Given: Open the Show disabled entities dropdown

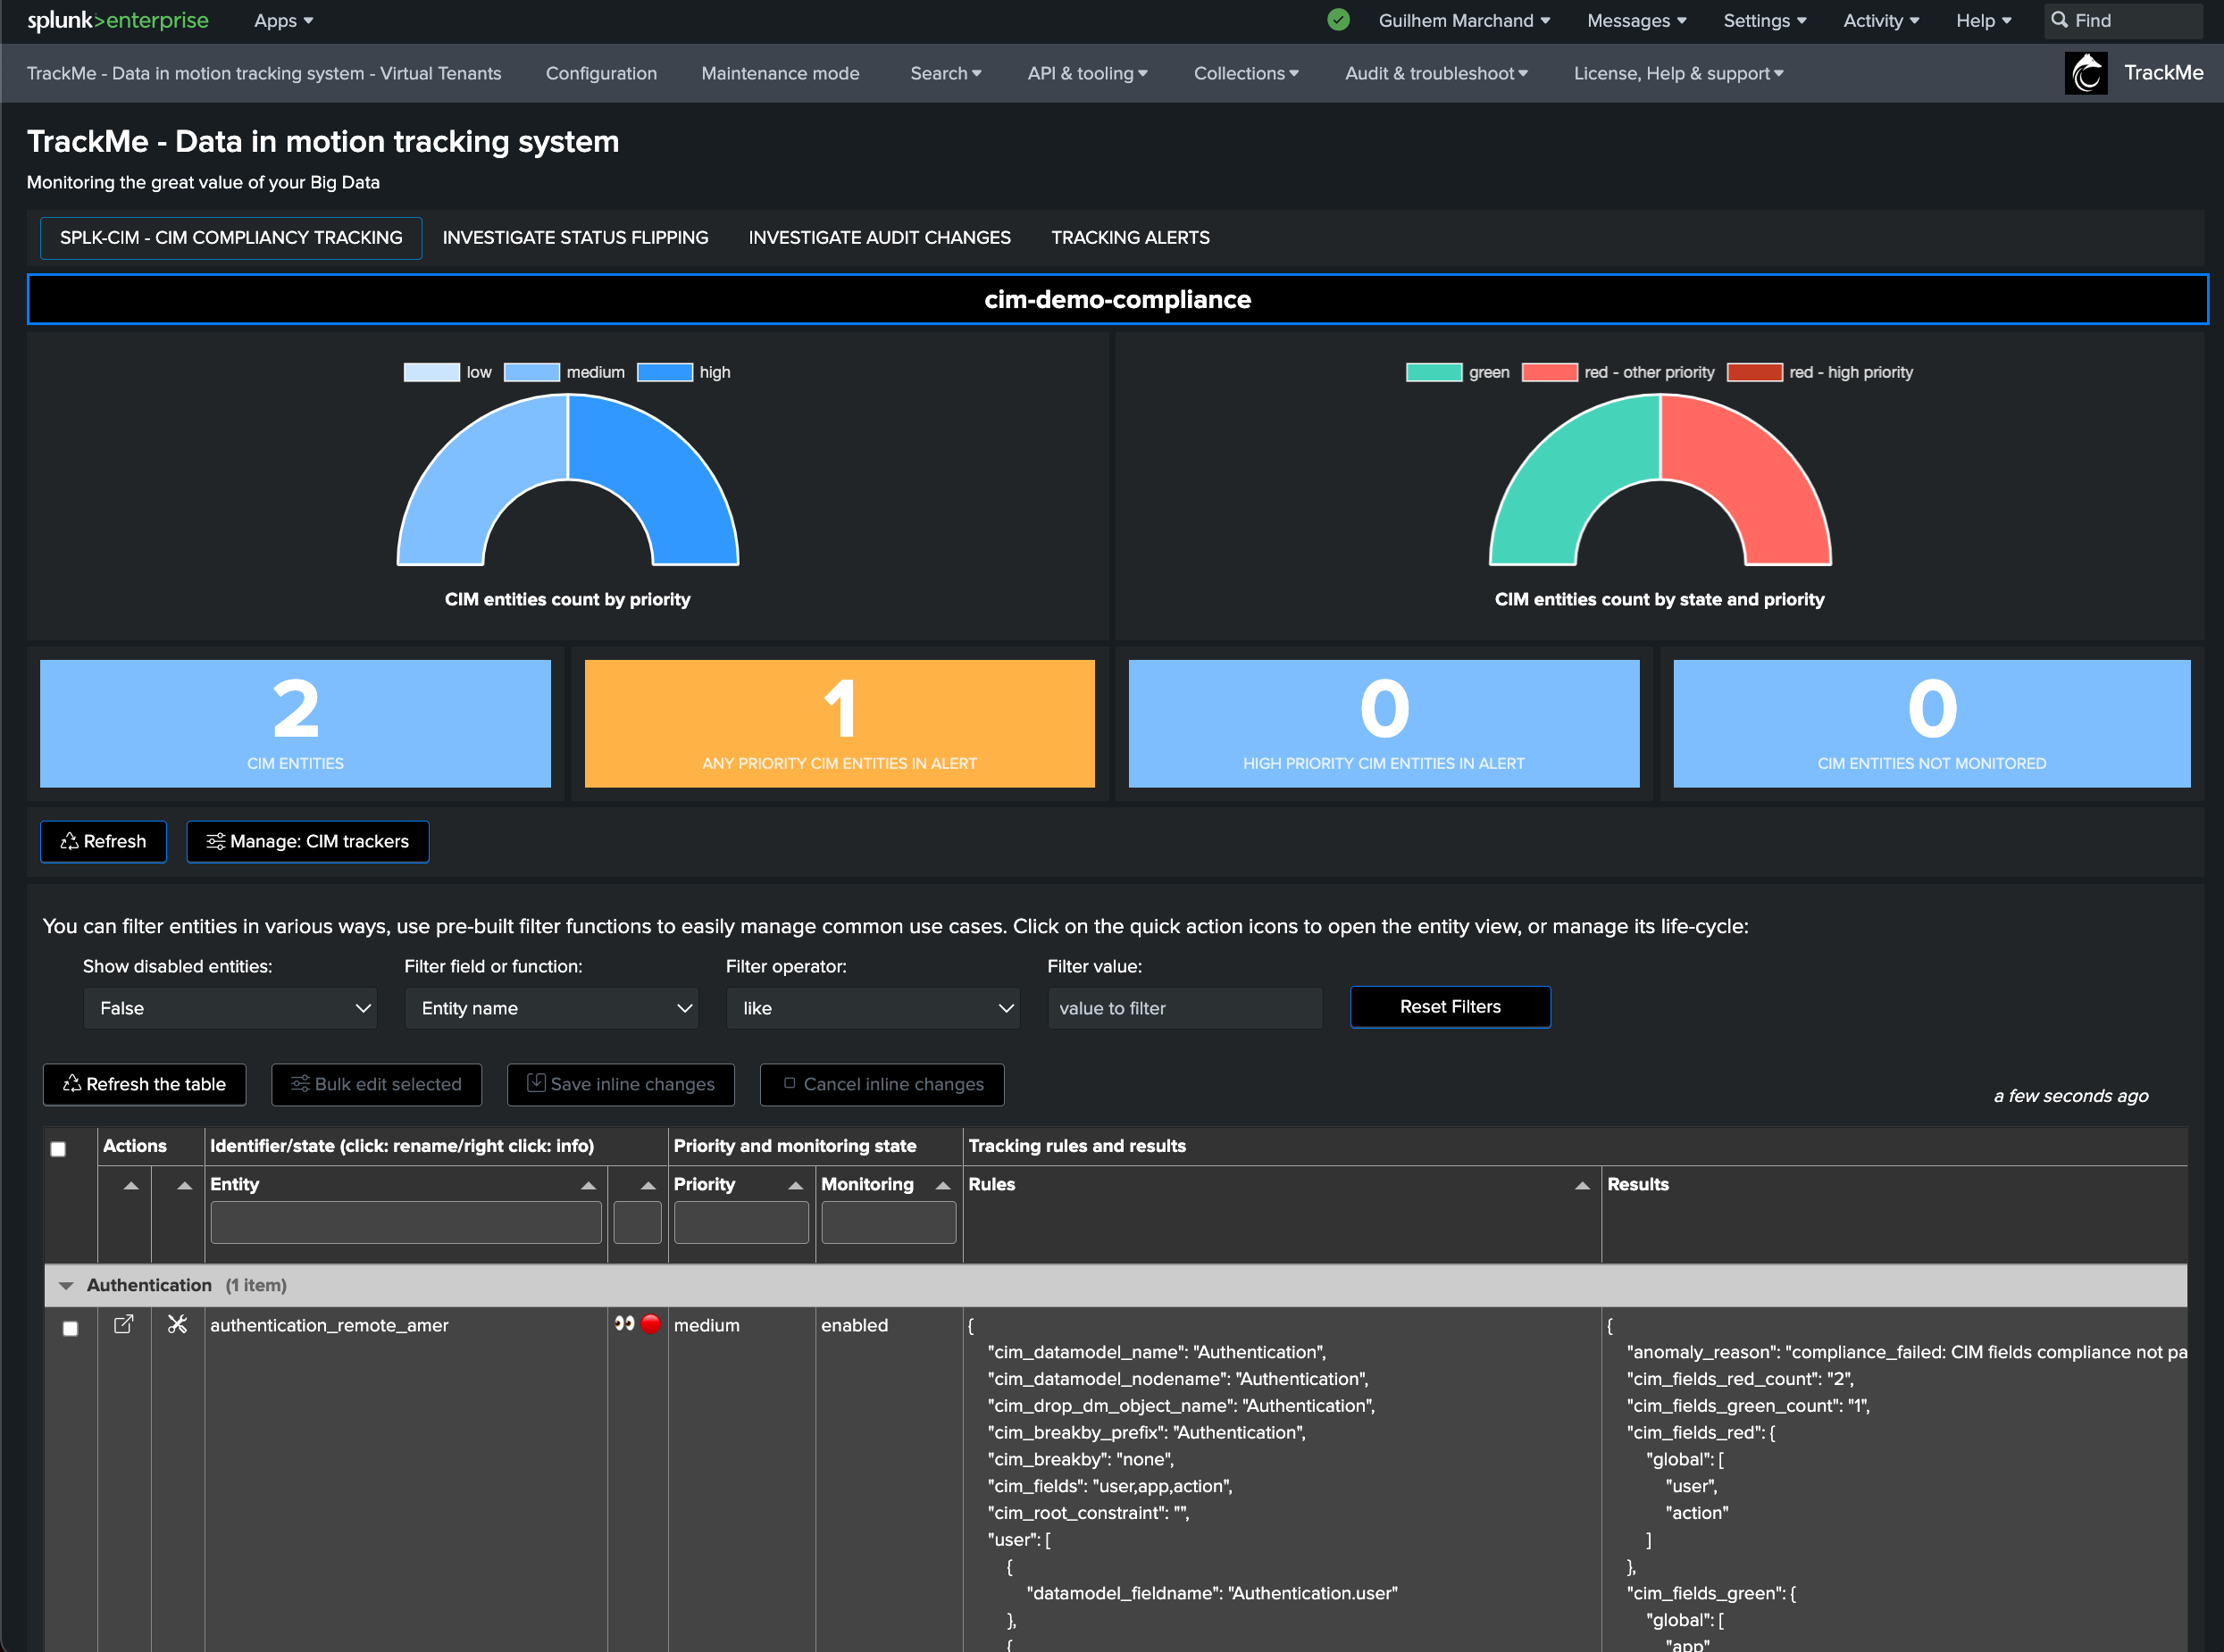Looking at the screenshot, I should point(230,1008).
